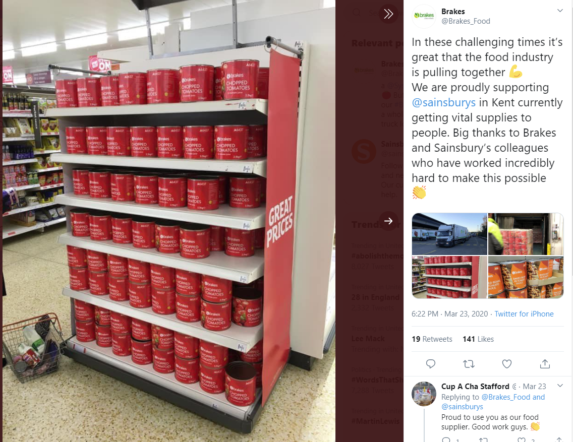The height and width of the screenshot is (442, 573).
Task: Open Brakes tweet options chevron
Action: 560,11
